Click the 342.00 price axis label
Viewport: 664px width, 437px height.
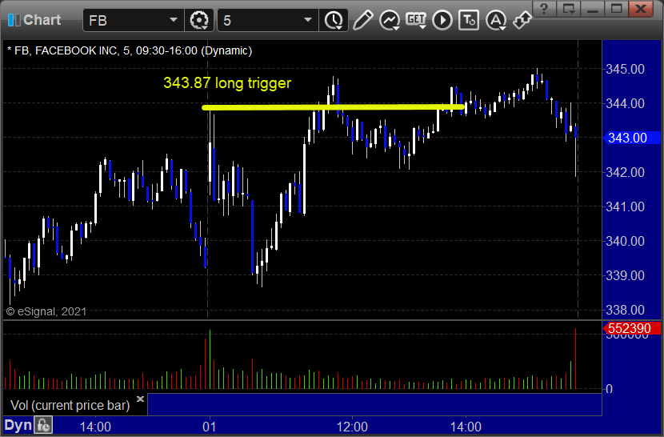pyautogui.click(x=625, y=172)
